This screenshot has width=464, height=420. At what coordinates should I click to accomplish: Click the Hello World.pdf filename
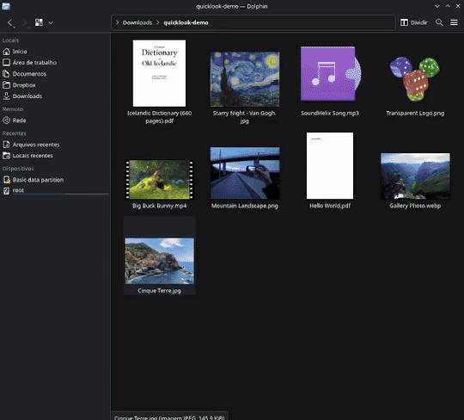coord(330,206)
